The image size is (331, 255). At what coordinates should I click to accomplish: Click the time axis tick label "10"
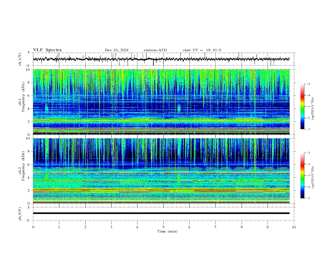point(294,227)
